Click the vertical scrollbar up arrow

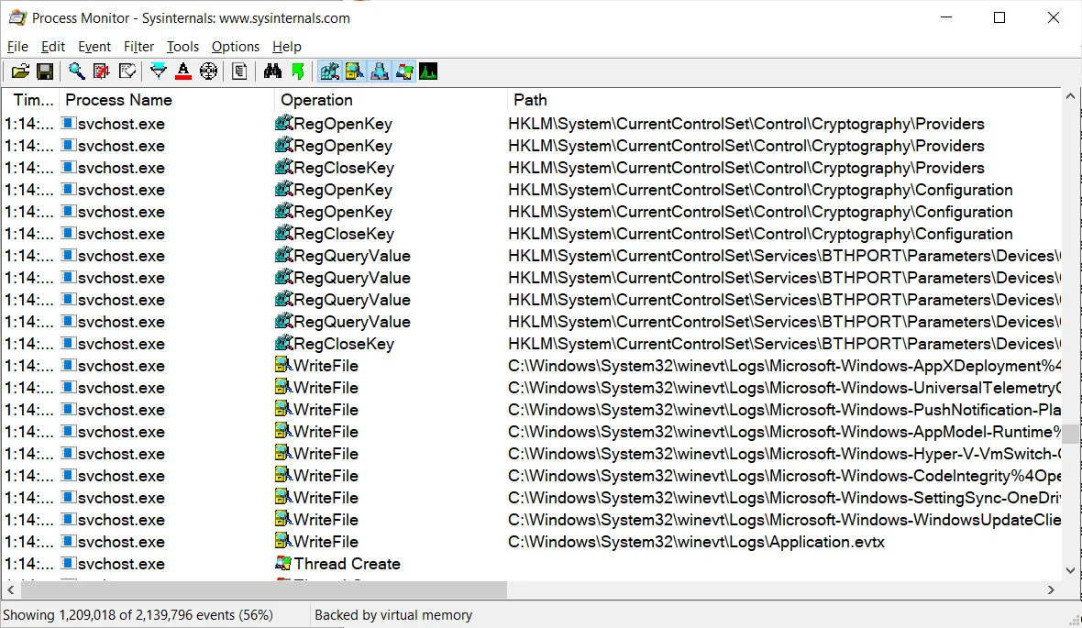1070,96
